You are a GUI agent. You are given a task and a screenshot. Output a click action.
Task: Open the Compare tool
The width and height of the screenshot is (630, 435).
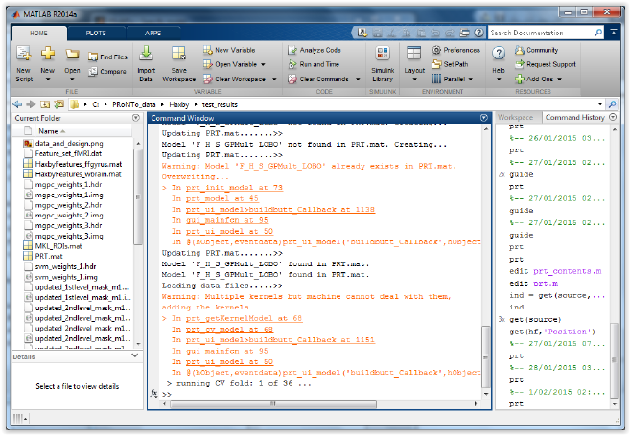(x=106, y=71)
